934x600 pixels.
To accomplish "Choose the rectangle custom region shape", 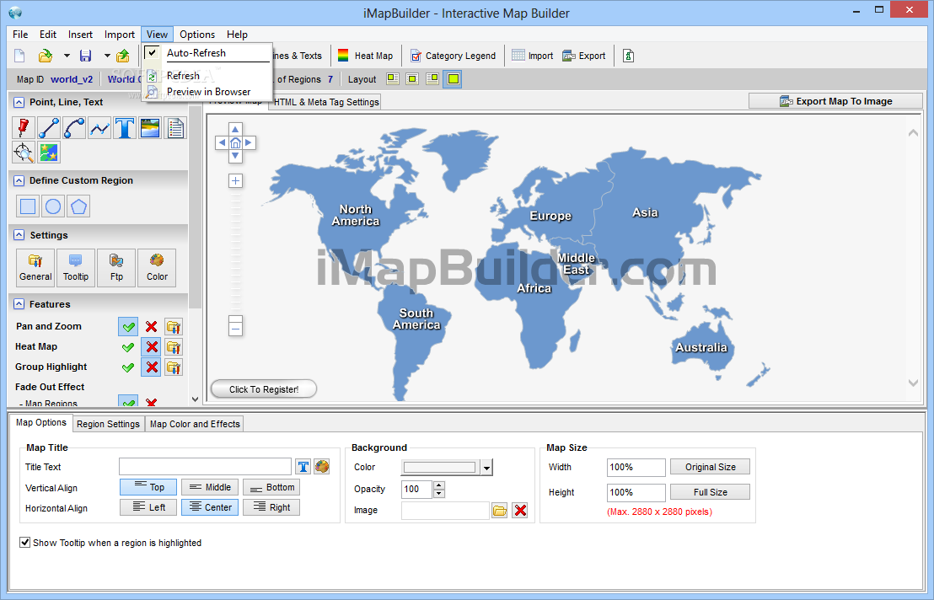I will coord(28,206).
